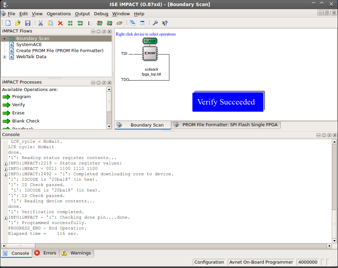
Task: Float the iMPACT Processes panel
Action: tap(104, 83)
